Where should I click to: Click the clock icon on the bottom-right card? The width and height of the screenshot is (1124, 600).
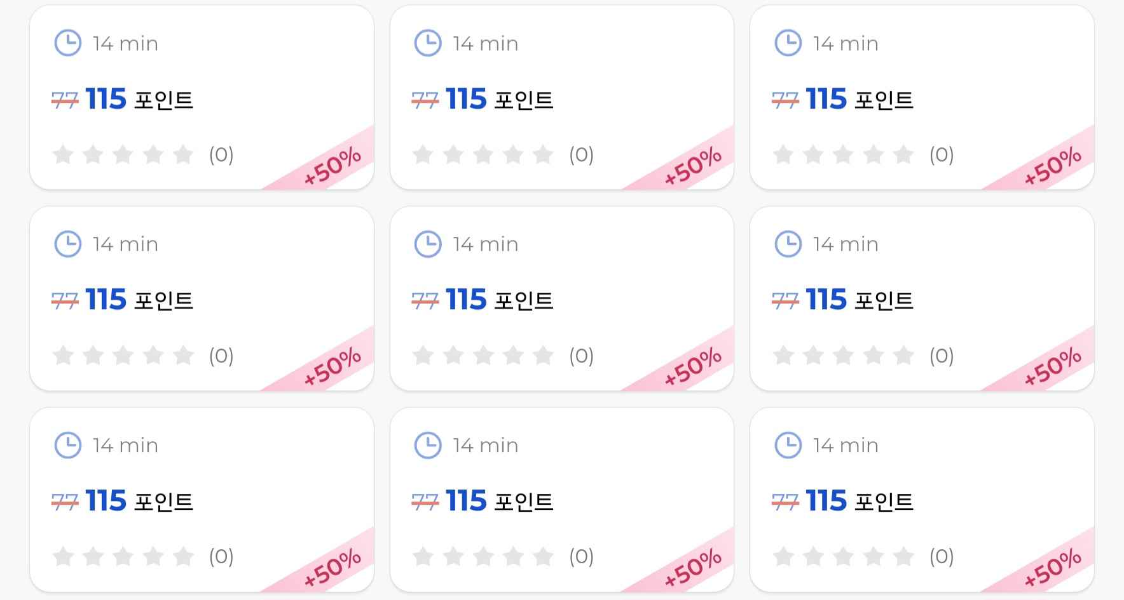[788, 445]
